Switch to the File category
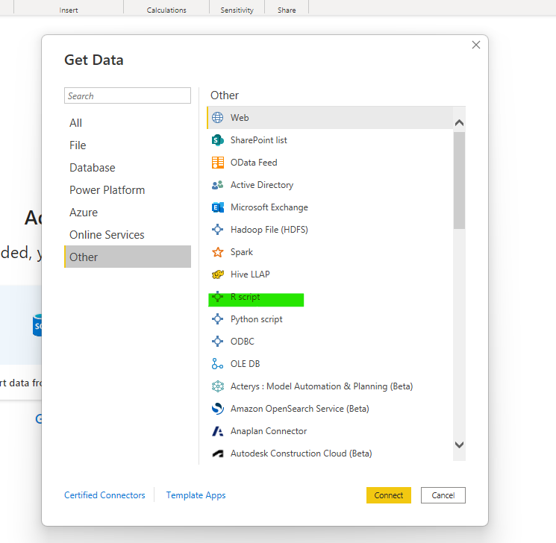 coord(128,145)
